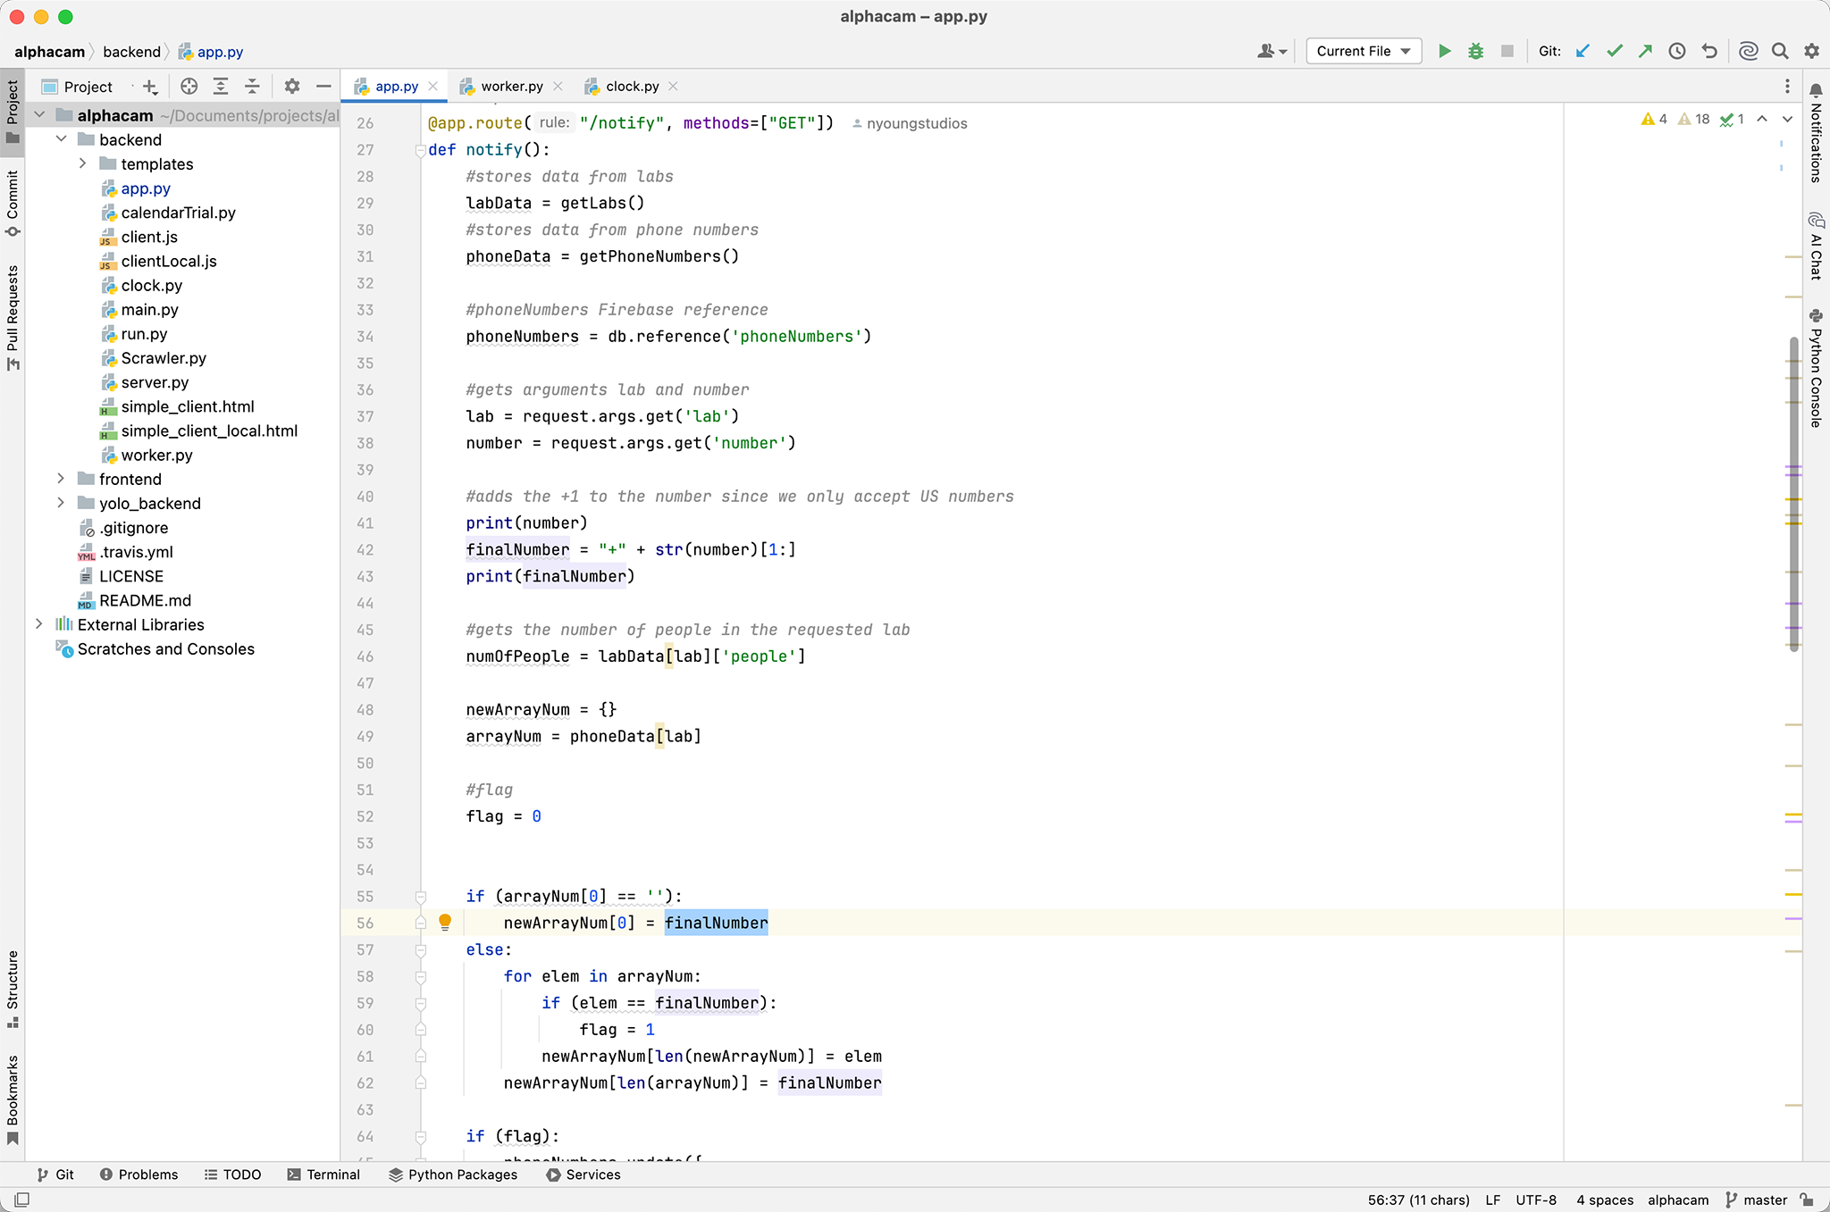Click the intention bulb on line 56
Viewport: 1830px width, 1212px height.
tap(444, 923)
